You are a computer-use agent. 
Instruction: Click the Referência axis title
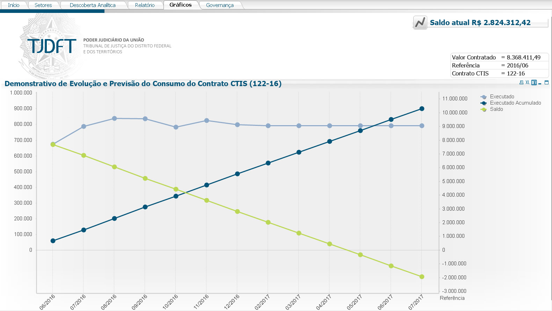click(452, 298)
